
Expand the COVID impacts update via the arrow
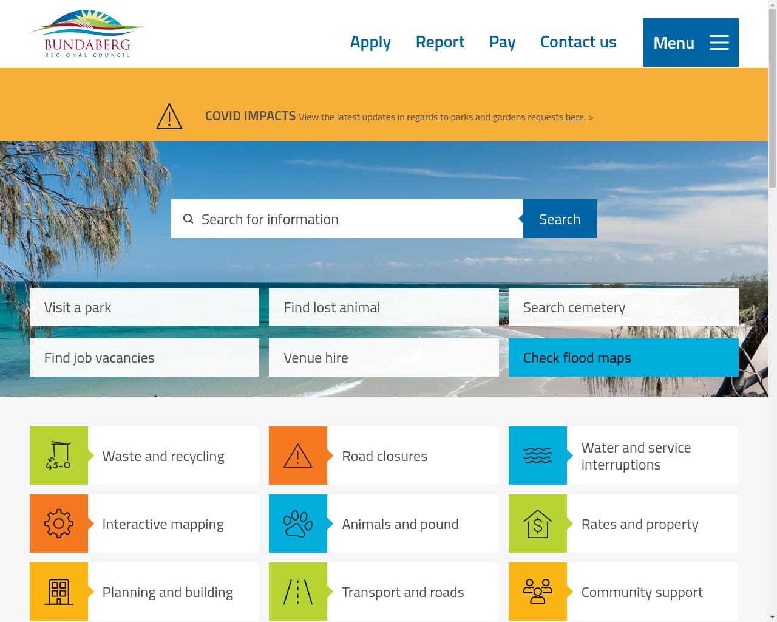pyautogui.click(x=590, y=117)
